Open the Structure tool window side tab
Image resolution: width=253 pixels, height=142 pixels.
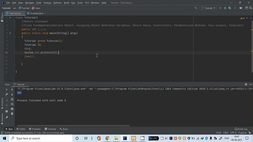(x=2, y=103)
